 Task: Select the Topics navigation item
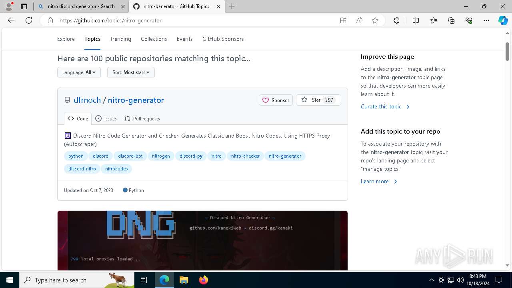pyautogui.click(x=92, y=39)
